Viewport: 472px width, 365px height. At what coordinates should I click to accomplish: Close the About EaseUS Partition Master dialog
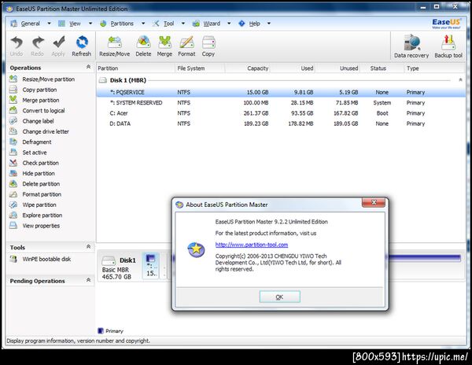click(x=374, y=202)
